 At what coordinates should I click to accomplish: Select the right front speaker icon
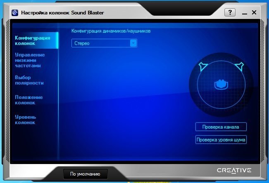(x=240, y=66)
